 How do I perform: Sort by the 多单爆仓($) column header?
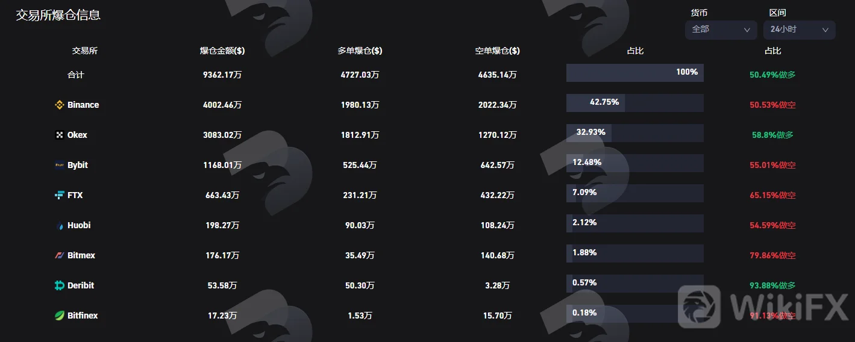(x=360, y=51)
